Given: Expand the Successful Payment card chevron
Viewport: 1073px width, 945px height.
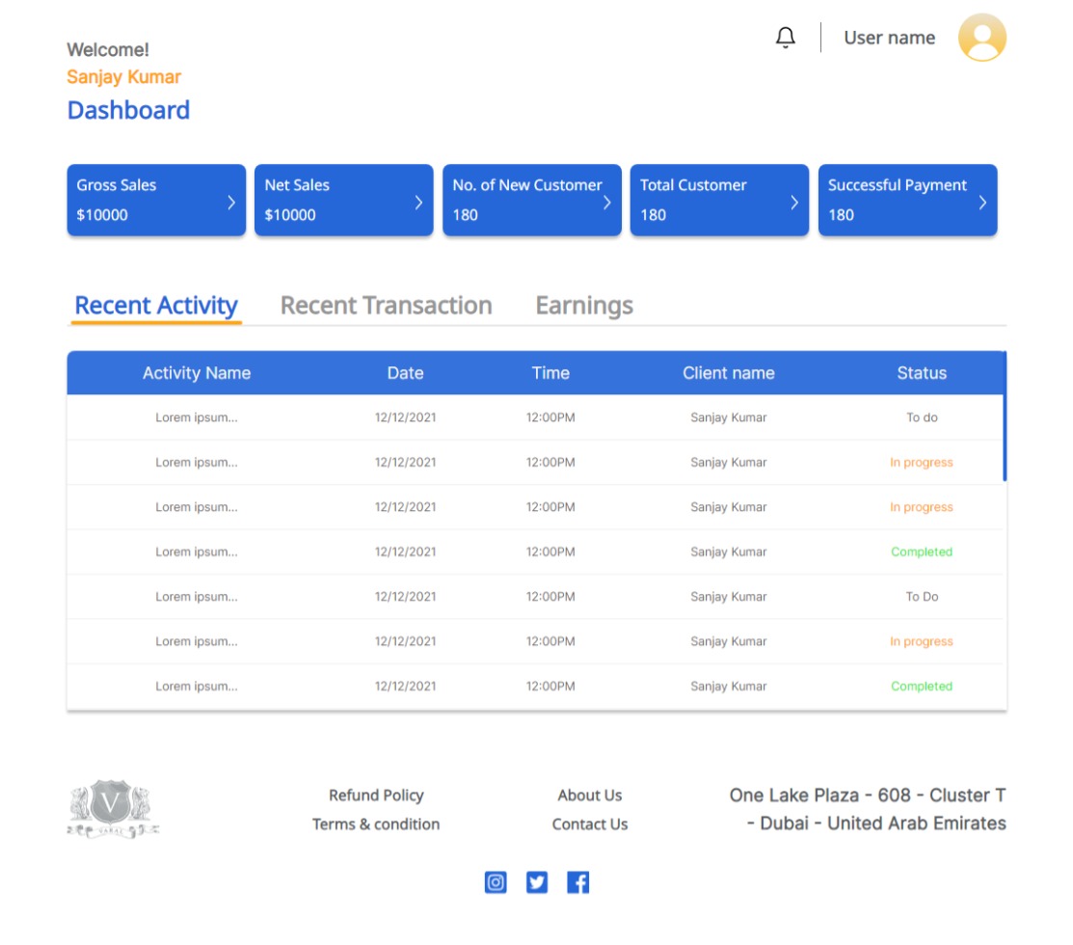Looking at the screenshot, I should (982, 202).
